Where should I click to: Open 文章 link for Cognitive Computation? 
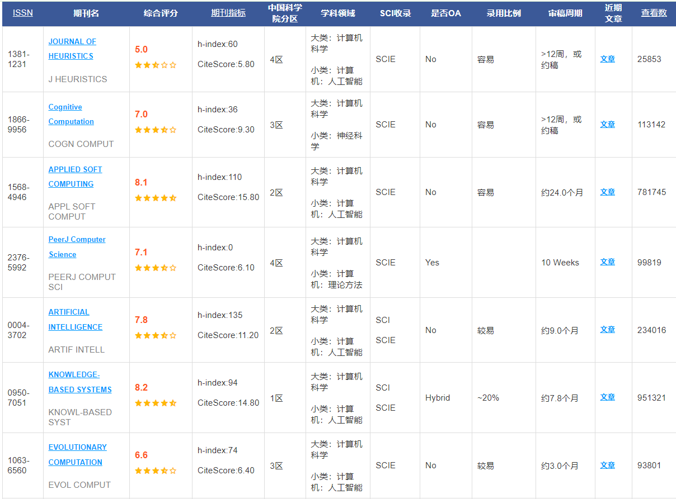coord(607,124)
